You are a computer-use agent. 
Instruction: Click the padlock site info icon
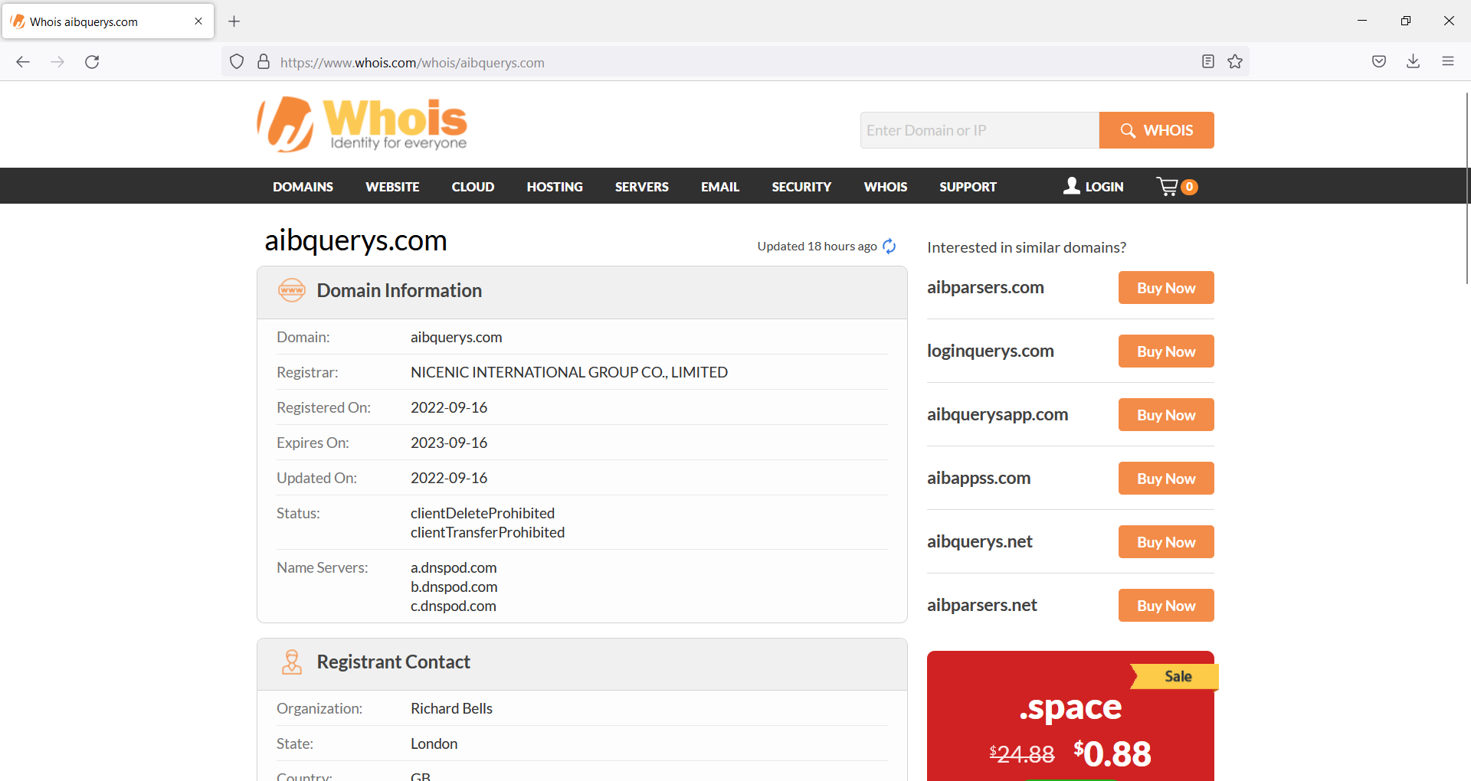pyautogui.click(x=264, y=62)
